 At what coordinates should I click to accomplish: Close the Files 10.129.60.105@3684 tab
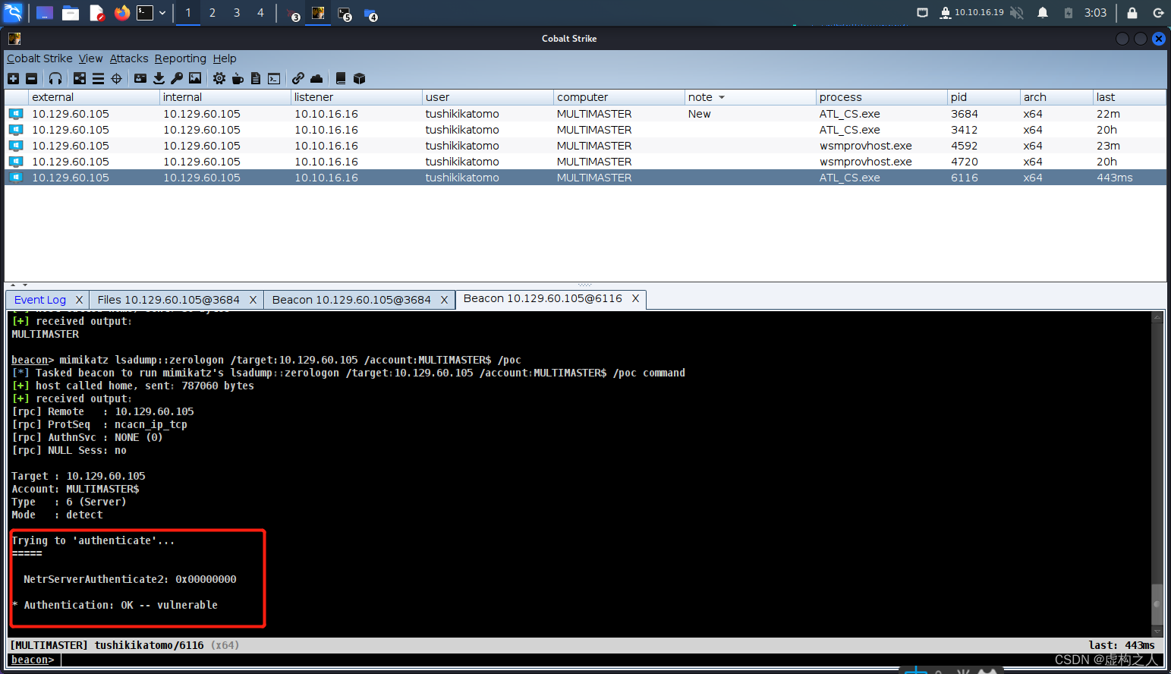point(253,300)
